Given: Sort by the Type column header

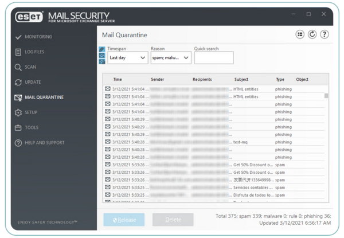Looking at the screenshot, I should [280, 79].
